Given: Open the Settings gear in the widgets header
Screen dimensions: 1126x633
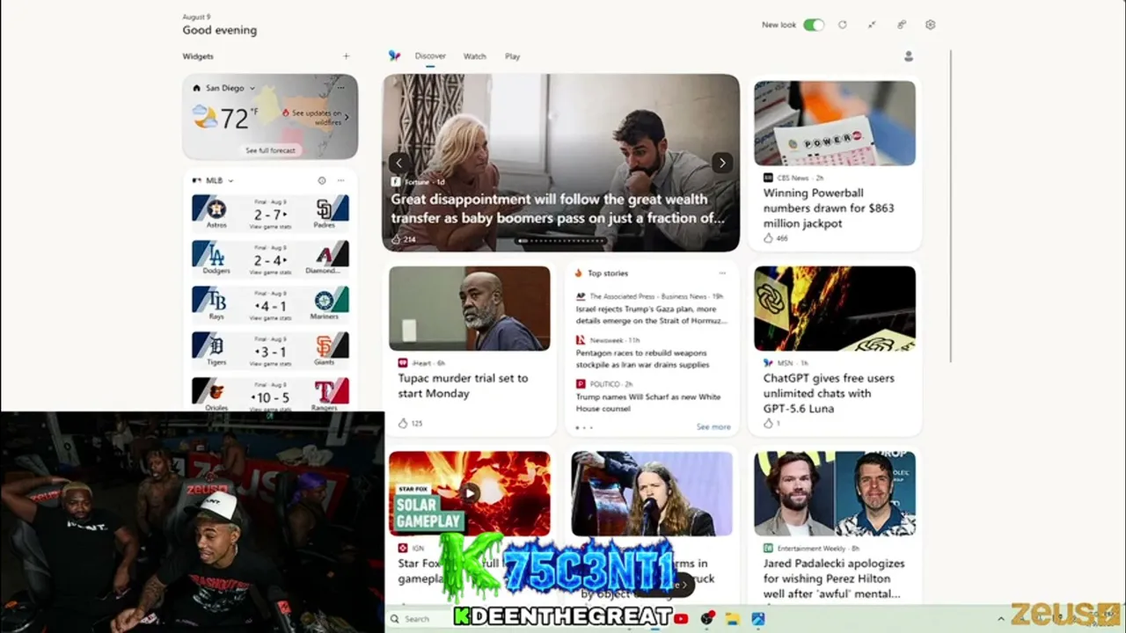Looking at the screenshot, I should coord(931,25).
